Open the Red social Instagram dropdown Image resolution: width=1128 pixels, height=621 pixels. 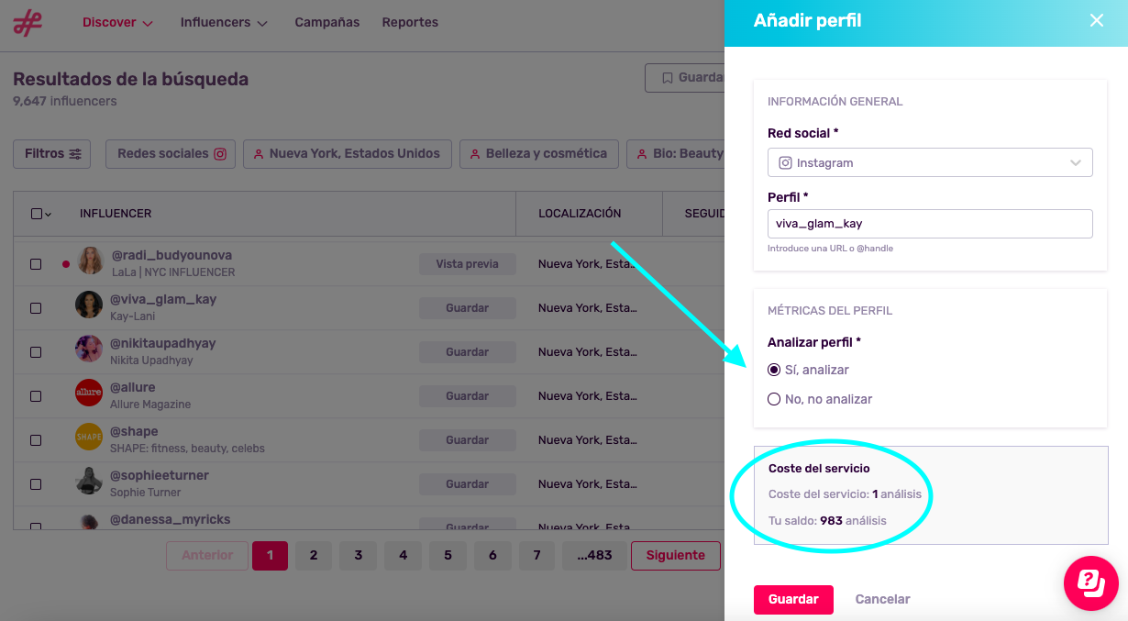click(x=929, y=162)
